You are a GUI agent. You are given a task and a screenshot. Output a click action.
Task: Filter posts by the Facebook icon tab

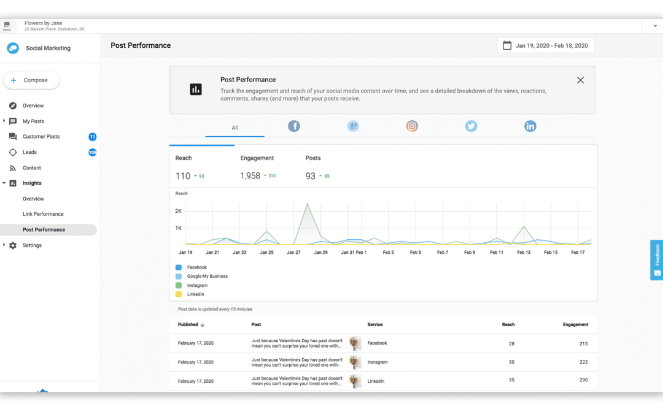[x=294, y=126]
